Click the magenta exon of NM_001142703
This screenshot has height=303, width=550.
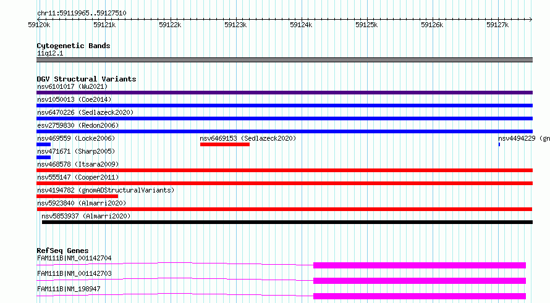tap(420, 281)
